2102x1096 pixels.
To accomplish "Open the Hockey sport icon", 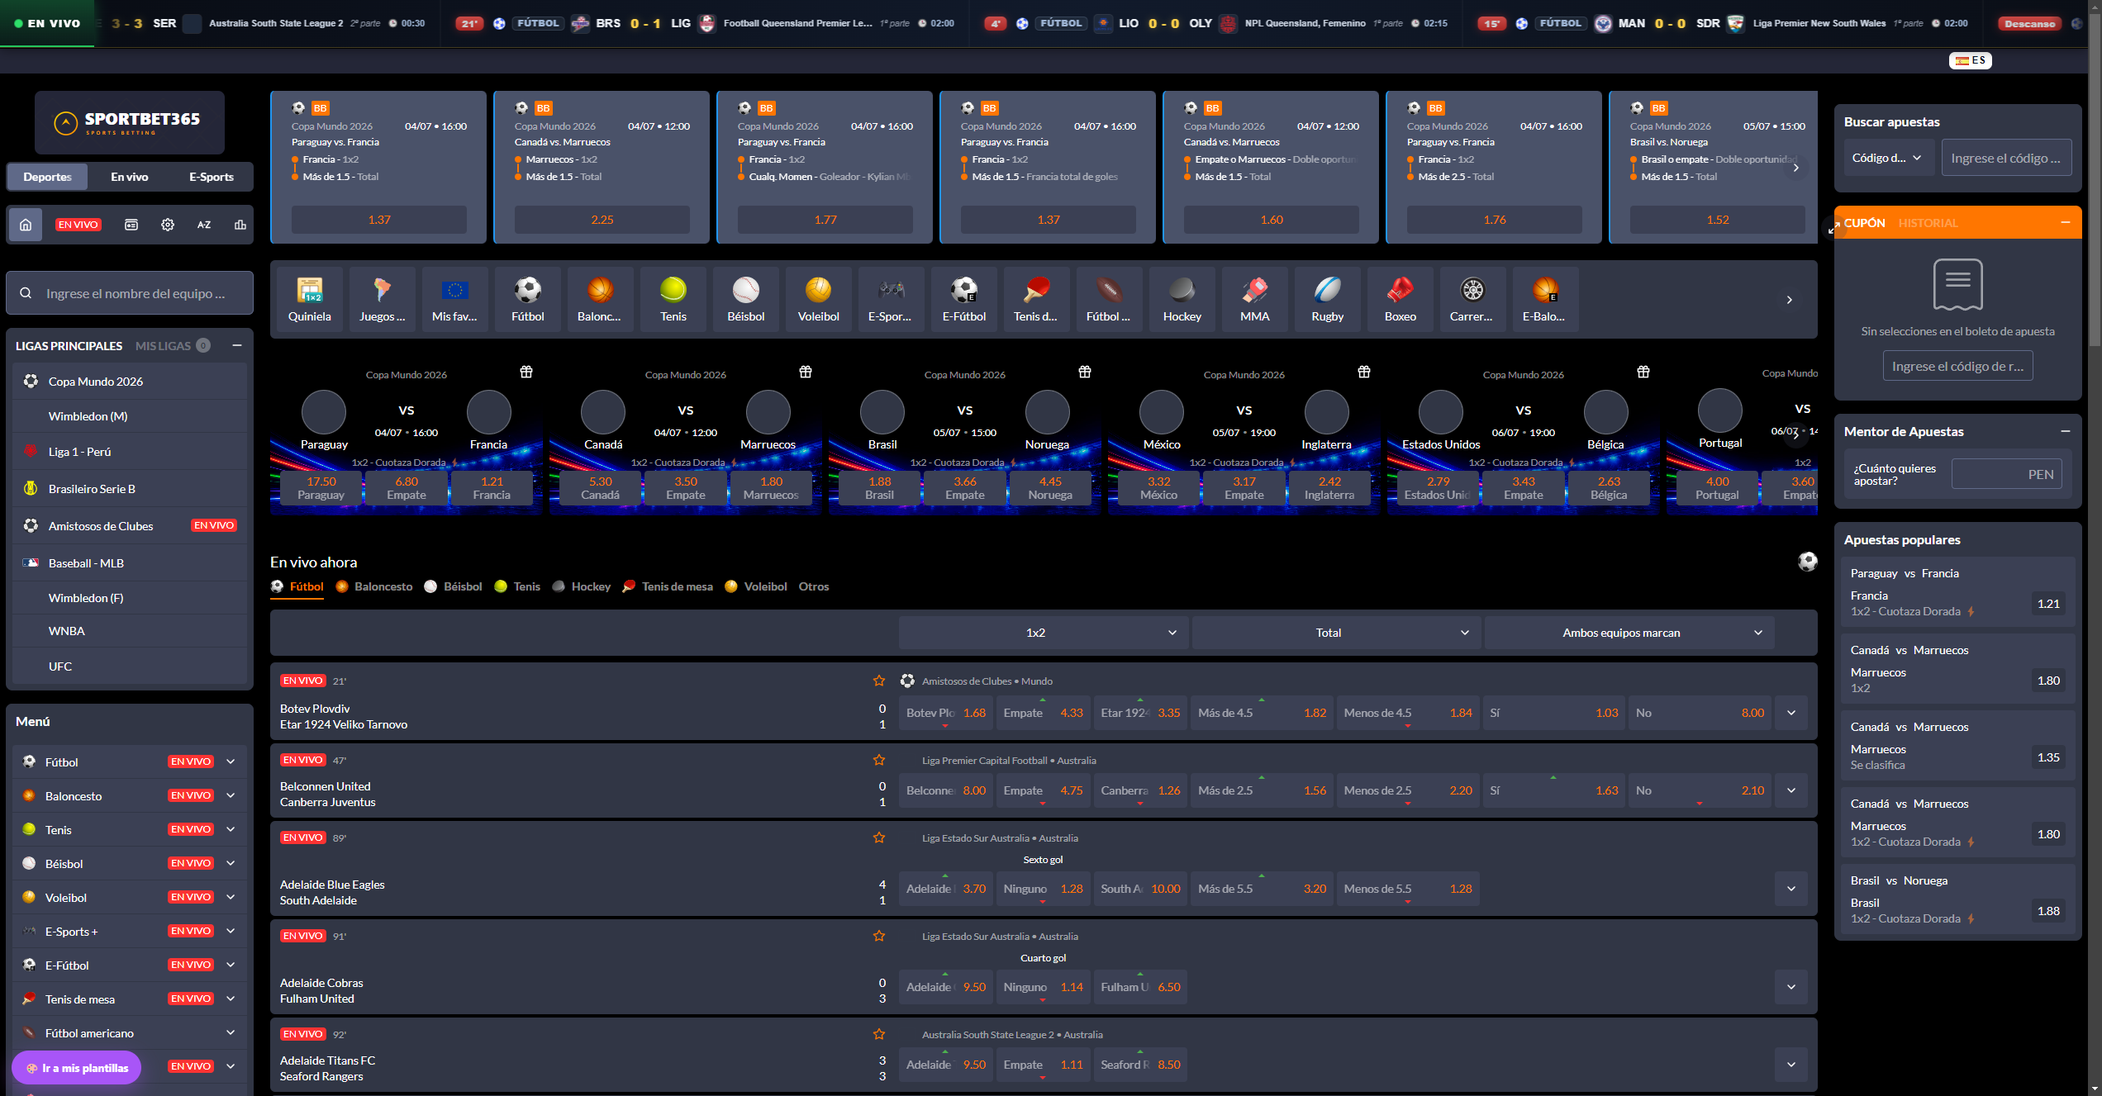I will (x=1182, y=299).
